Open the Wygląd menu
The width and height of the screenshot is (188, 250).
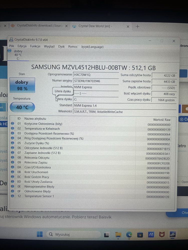click(x=49, y=46)
